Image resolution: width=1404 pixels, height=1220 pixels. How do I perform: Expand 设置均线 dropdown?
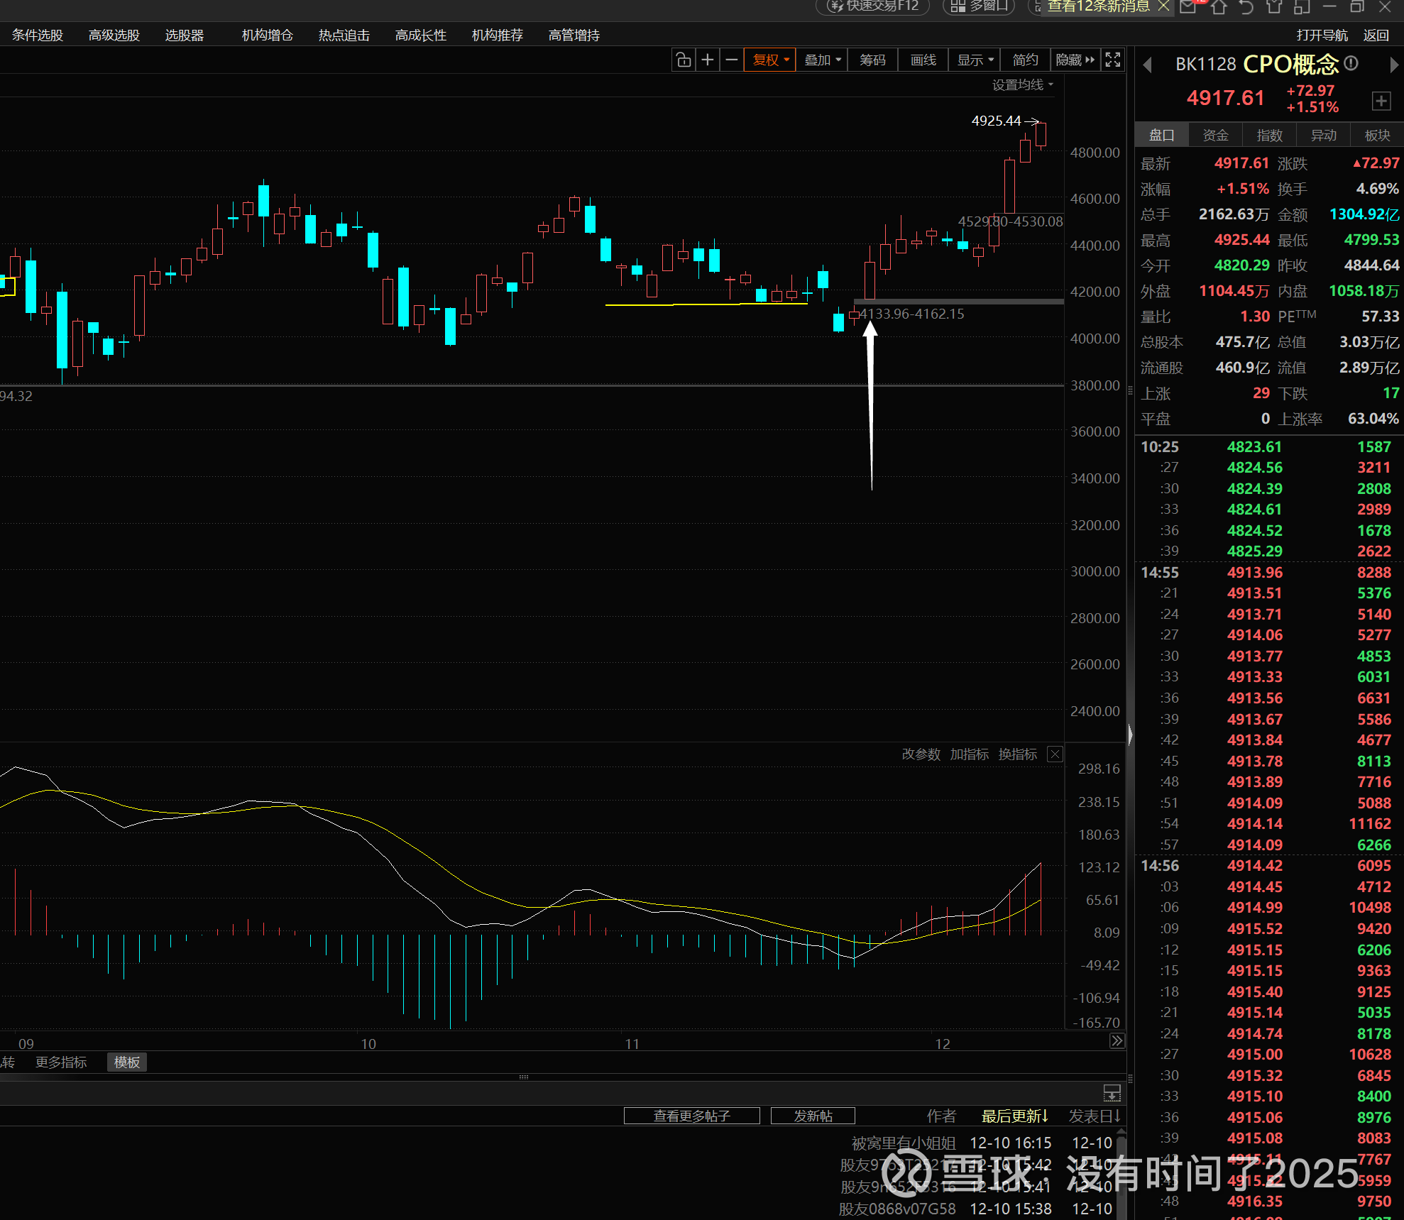point(1022,85)
